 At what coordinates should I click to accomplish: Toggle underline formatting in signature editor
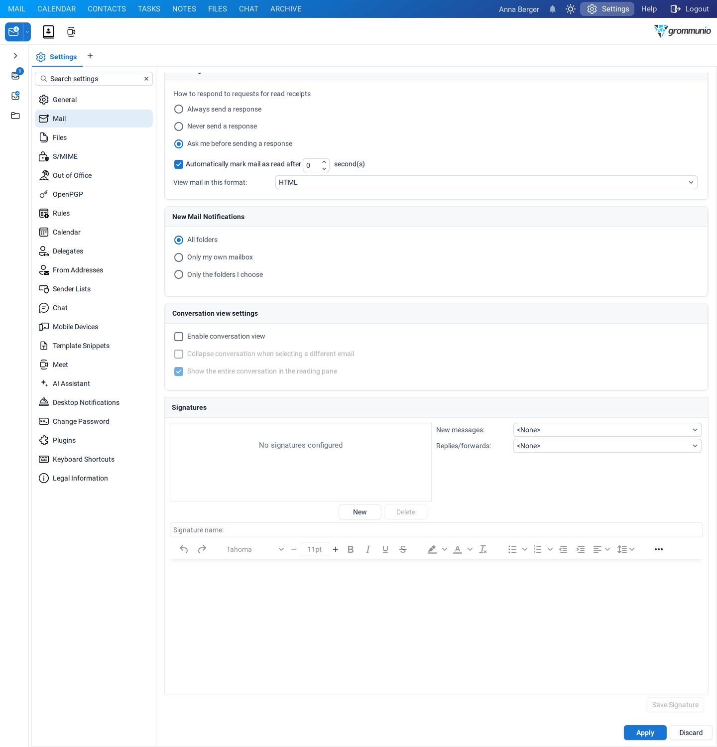[385, 549]
